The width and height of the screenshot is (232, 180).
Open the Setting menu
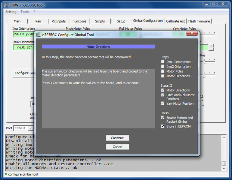11,12
